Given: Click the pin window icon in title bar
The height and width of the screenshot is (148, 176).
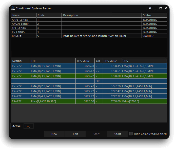Looking at the screenshot, I should [x=150, y=8].
